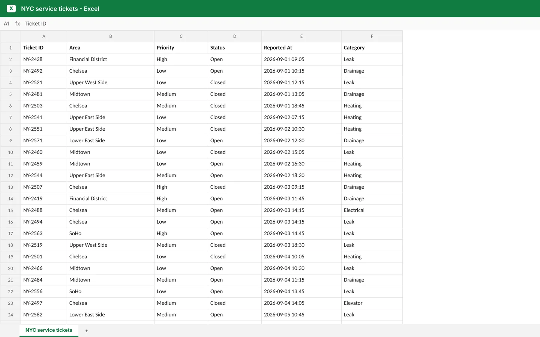The height and width of the screenshot is (337, 540).
Task: Select the Electrical category cell
Action: click(x=372, y=210)
